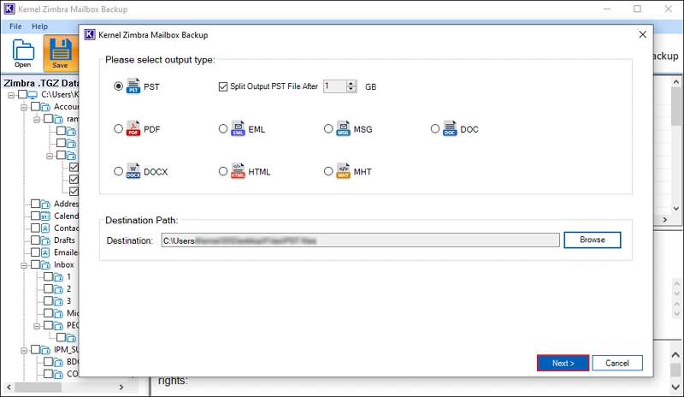This screenshot has width=684, height=397.
Task: Click the PST file format icon
Action: coord(133,86)
